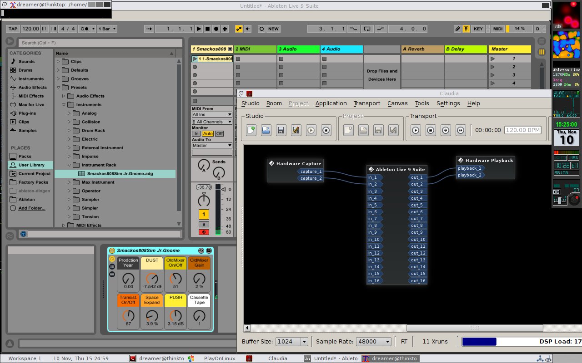
Task: Arm track 1 for recording
Action: [x=204, y=232]
